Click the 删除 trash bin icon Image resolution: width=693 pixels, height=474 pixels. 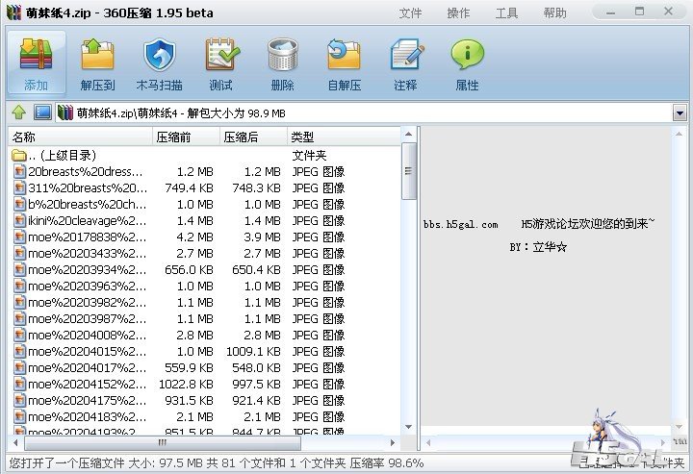coord(283,55)
